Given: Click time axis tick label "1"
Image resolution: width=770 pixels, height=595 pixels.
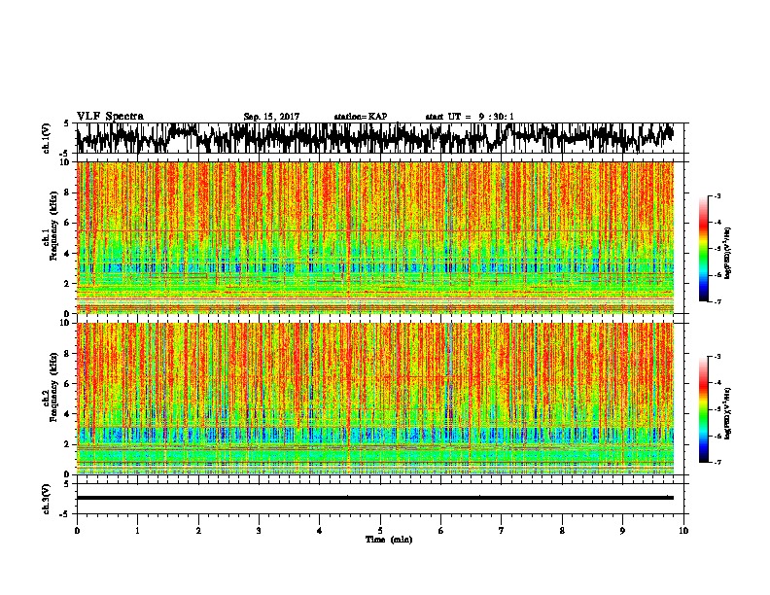Looking at the screenshot, I should [137, 531].
